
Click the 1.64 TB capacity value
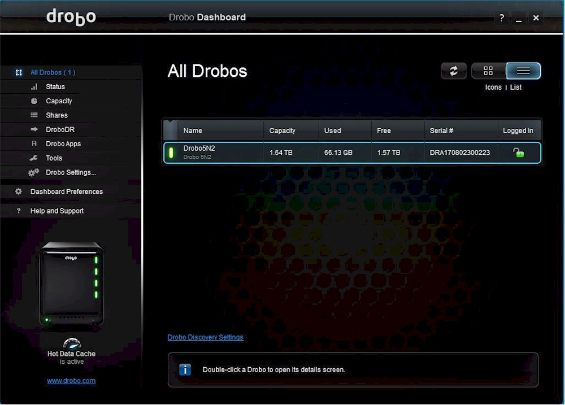(281, 153)
